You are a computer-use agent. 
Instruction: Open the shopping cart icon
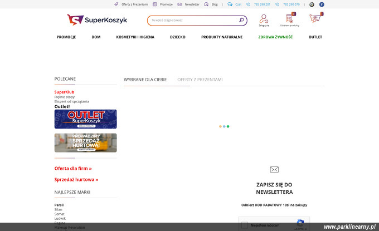click(315, 18)
